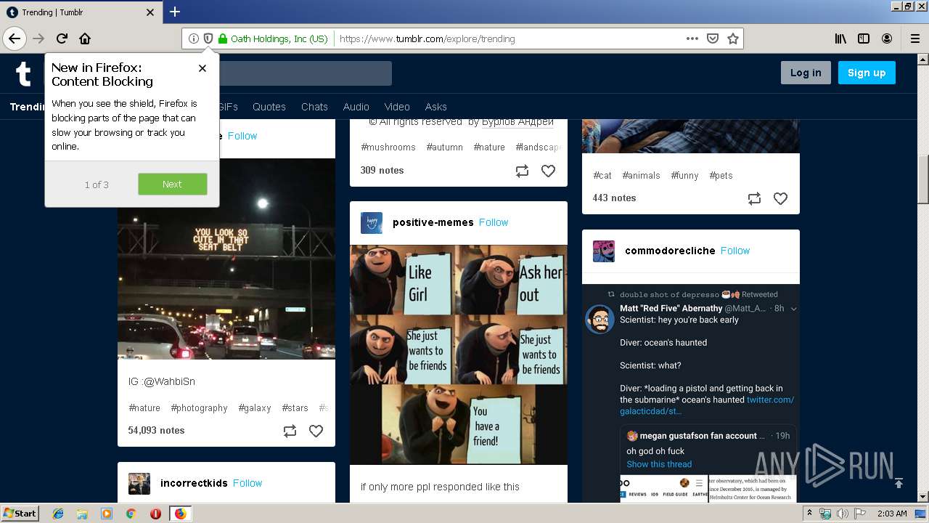The image size is (929, 523).
Task: Open the #cat tag
Action: [602, 175]
